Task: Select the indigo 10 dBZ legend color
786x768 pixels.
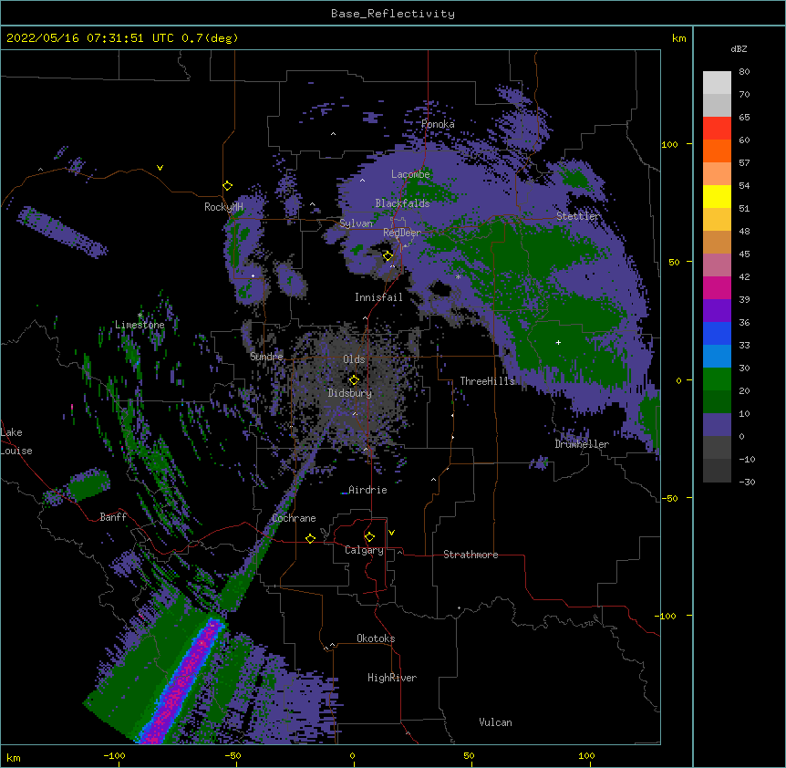Action: click(x=717, y=425)
